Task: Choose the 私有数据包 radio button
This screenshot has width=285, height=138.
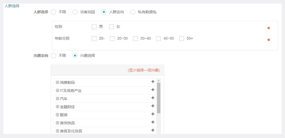Action: pyautogui.click(x=133, y=12)
